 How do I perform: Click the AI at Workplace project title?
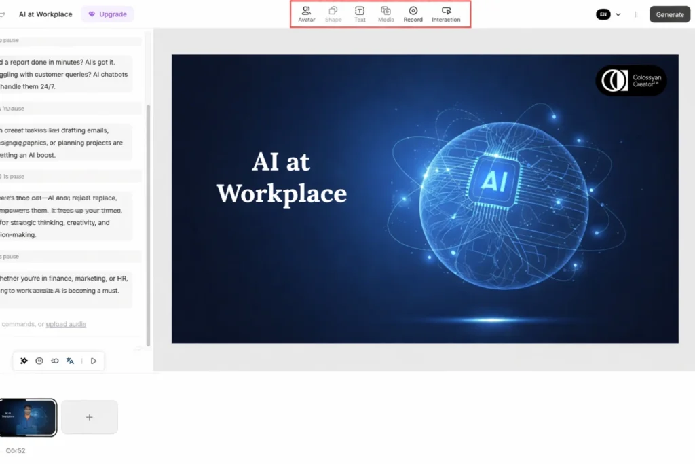[x=45, y=14]
